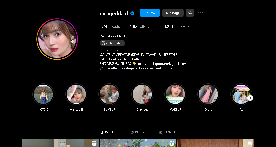Open the third post with brown wooden background

click(216, 143)
